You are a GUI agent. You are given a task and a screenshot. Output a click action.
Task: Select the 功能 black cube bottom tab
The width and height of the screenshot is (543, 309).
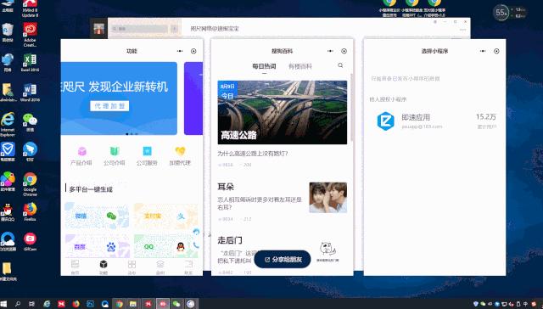(104, 267)
